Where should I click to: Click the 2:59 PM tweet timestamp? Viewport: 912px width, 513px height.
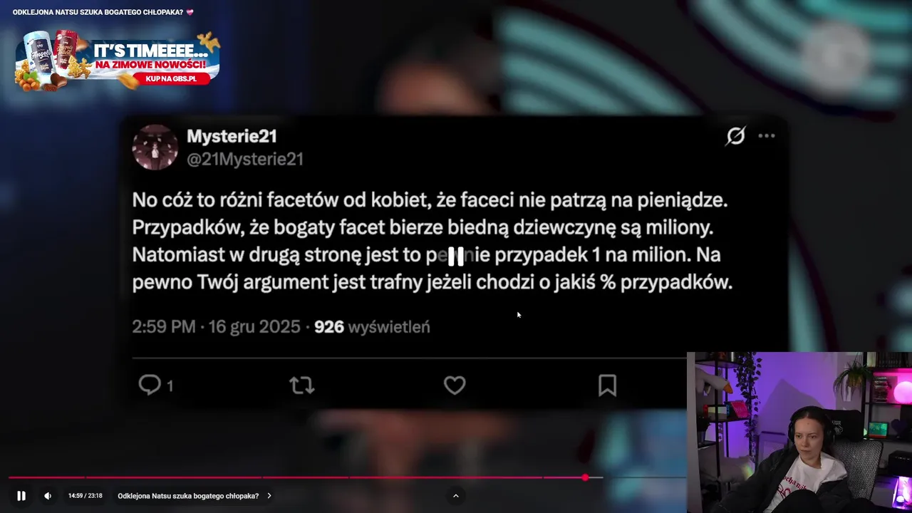[164, 327]
